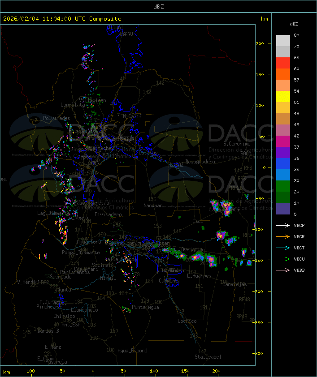This screenshot has height=377, width=317.
Task: Click the S.Geronimo map label
Action: click(x=237, y=144)
